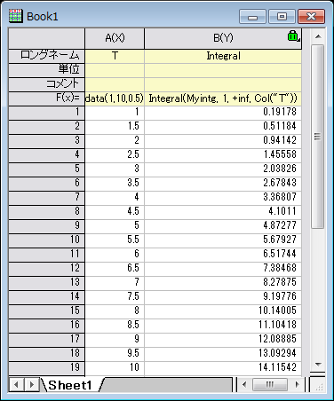Click cell value 3.36807
Screen dimensions: 334x401
click(x=223, y=198)
